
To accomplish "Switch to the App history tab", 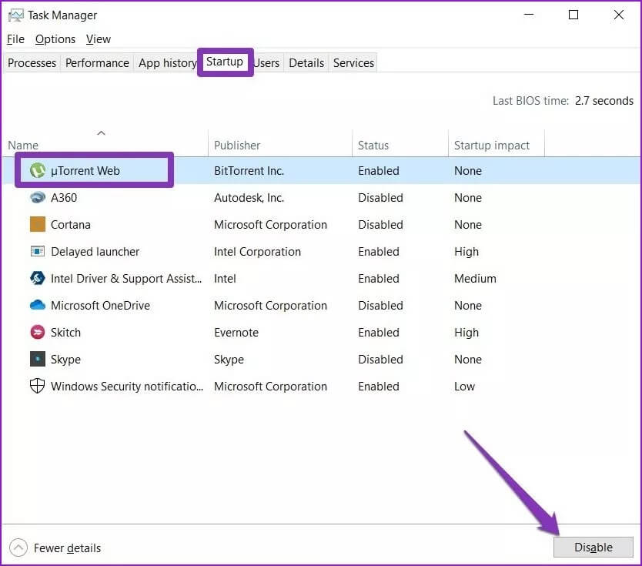I will click(x=167, y=63).
